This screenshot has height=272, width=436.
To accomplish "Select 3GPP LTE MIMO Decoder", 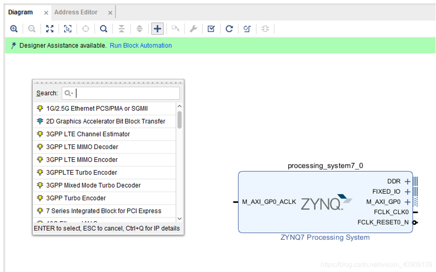I will tap(105, 147).
